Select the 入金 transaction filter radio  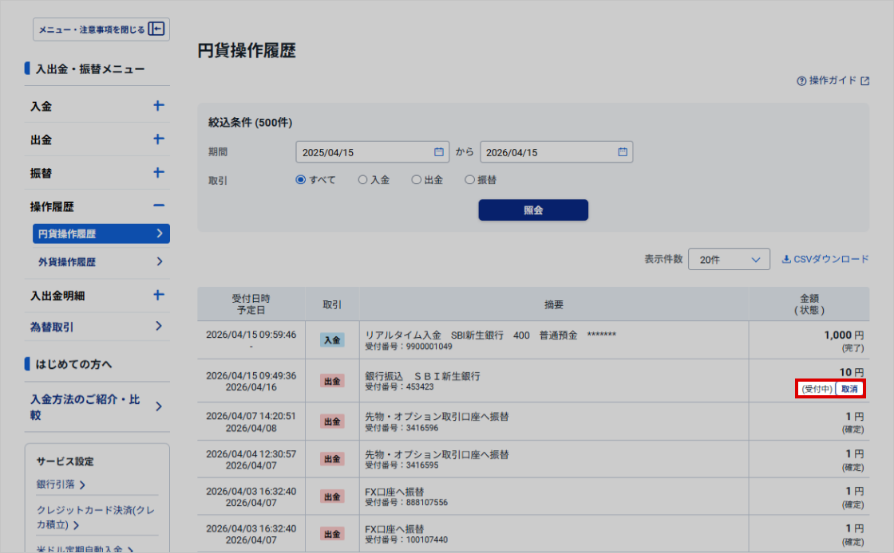click(x=362, y=180)
